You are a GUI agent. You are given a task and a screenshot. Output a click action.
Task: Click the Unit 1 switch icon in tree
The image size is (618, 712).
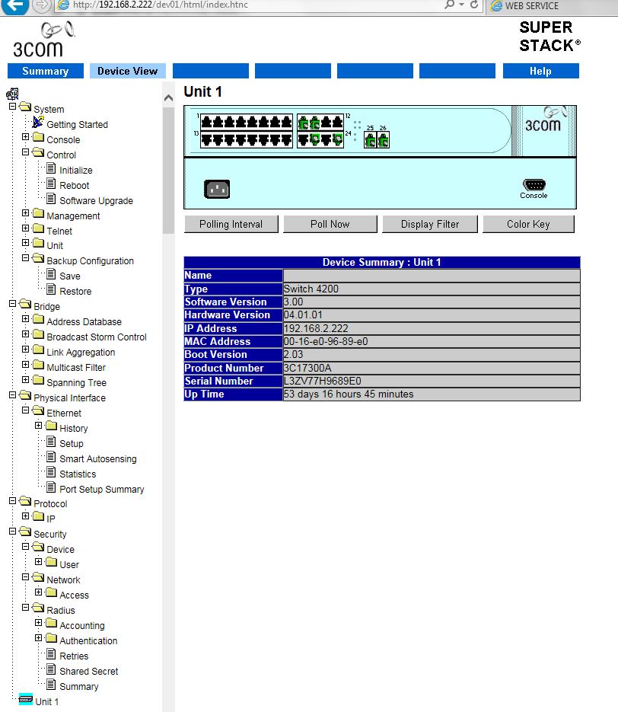[x=25, y=699]
